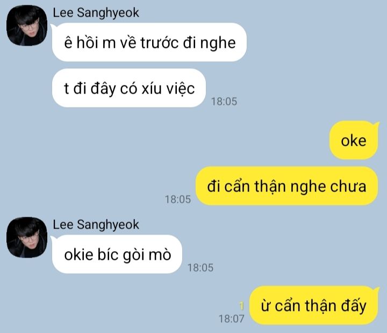Open Lee Sanghyeok's top profile picture
387x333 pixels.
click(27, 25)
